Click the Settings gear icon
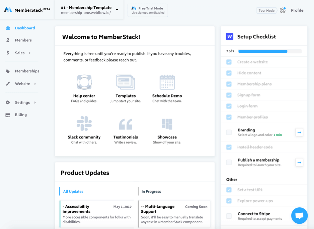Screen dimensions: 314x229 (x=8, y=102)
